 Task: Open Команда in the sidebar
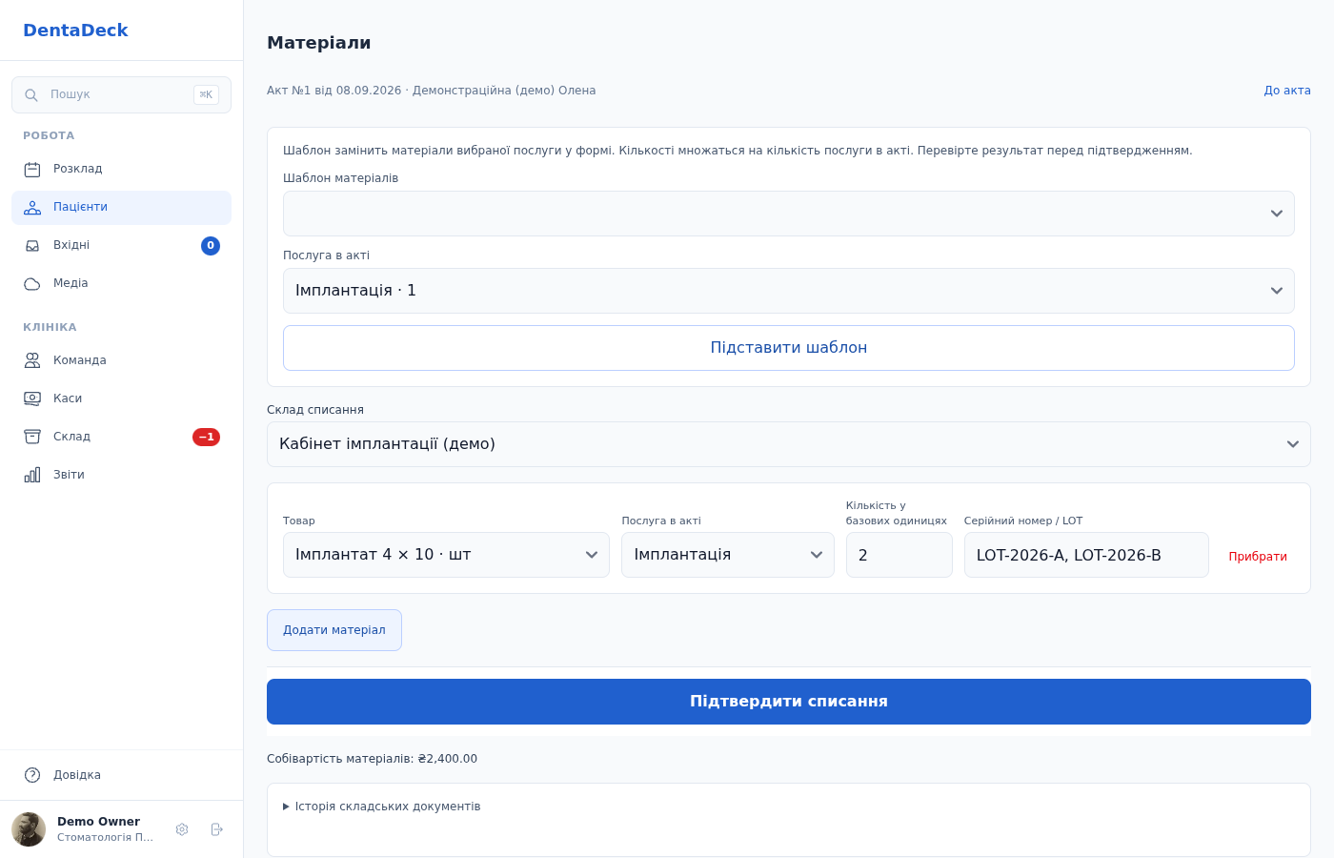[x=121, y=360]
